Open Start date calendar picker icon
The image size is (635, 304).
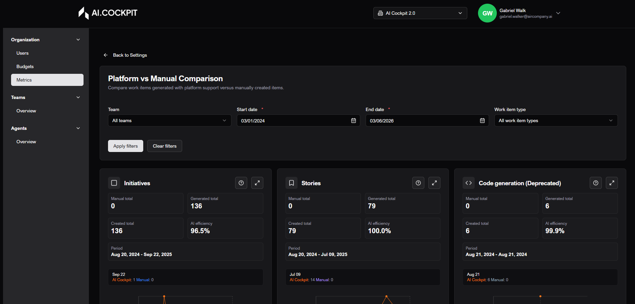pos(353,120)
